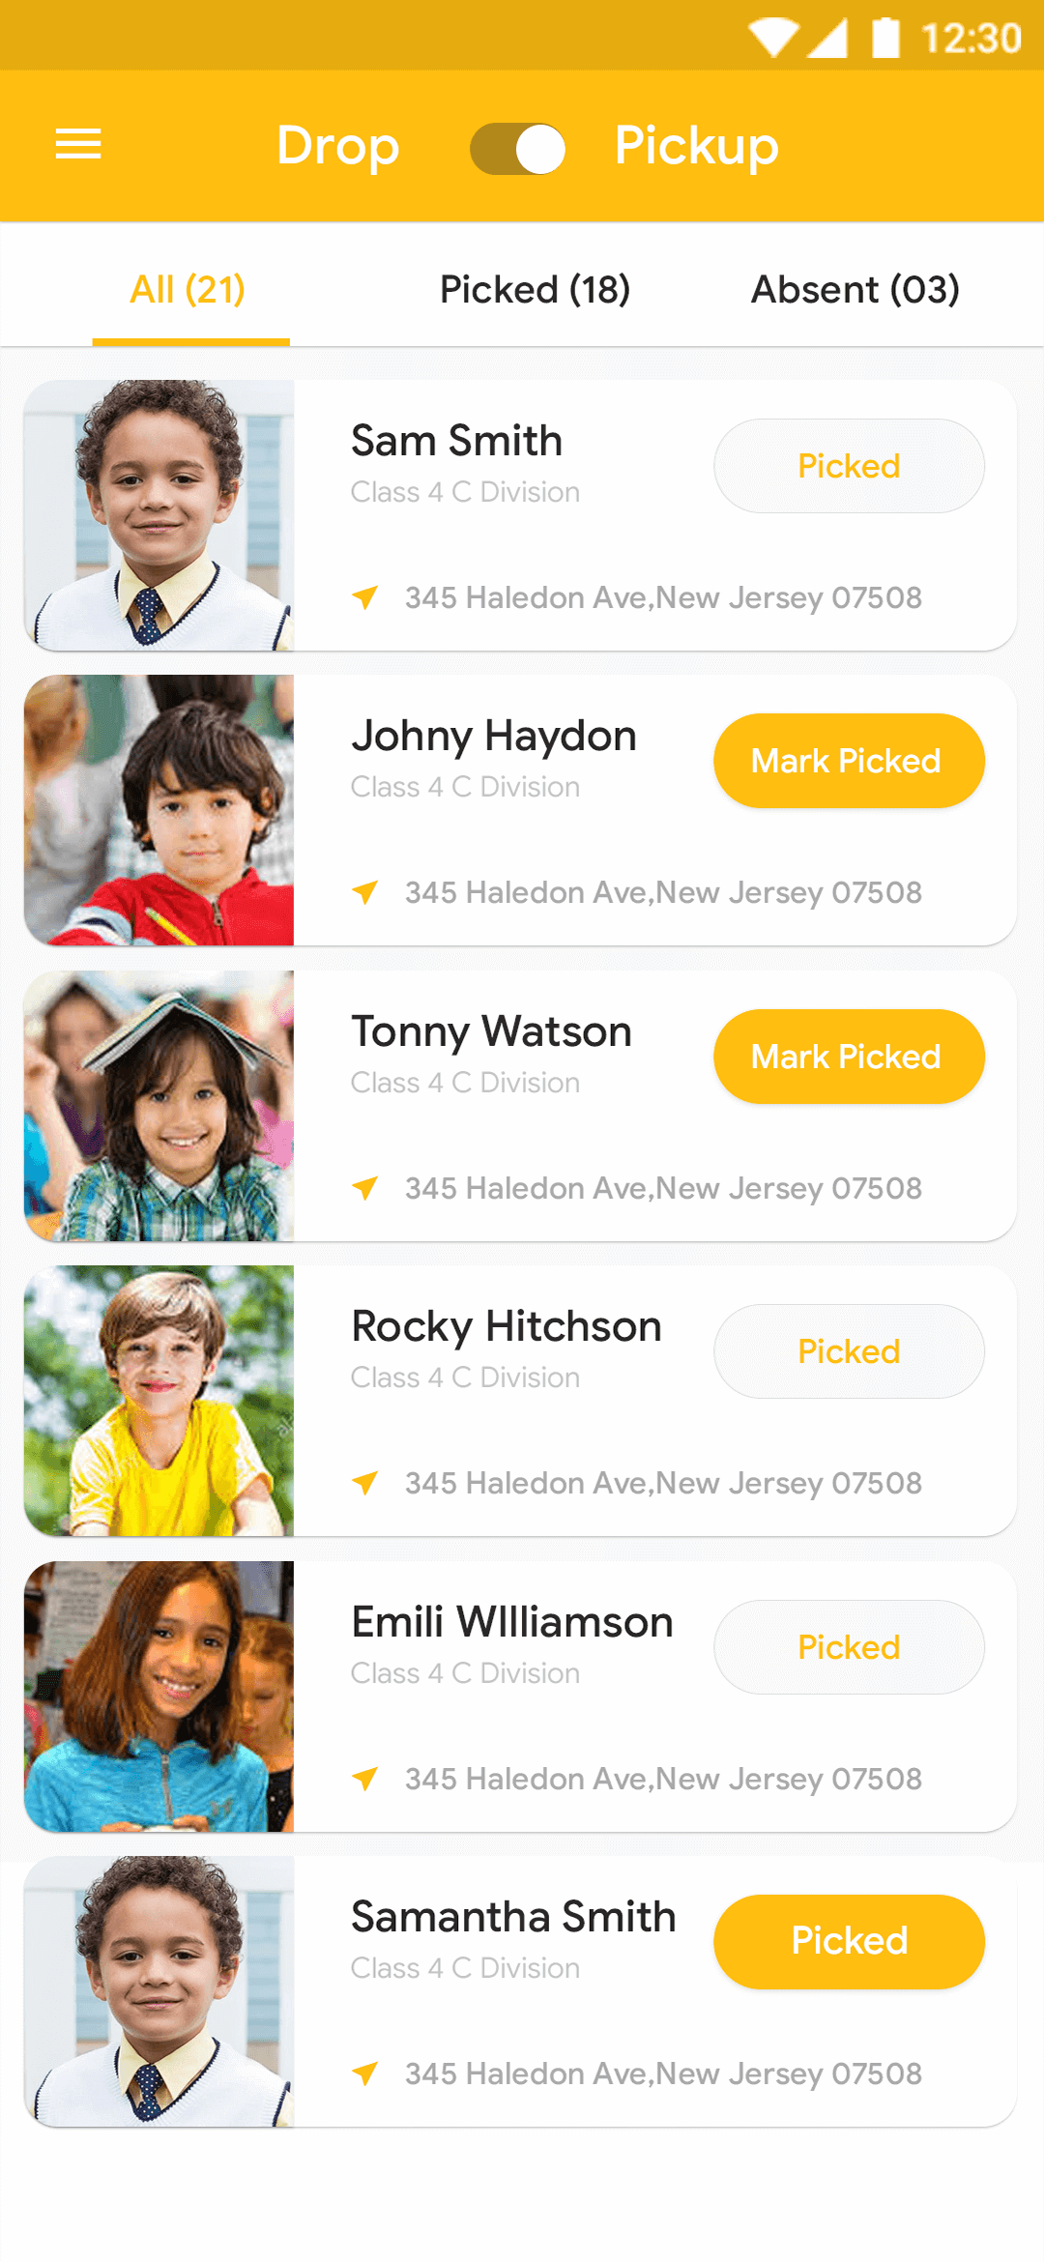Switch to the All (21) tab

point(188,289)
